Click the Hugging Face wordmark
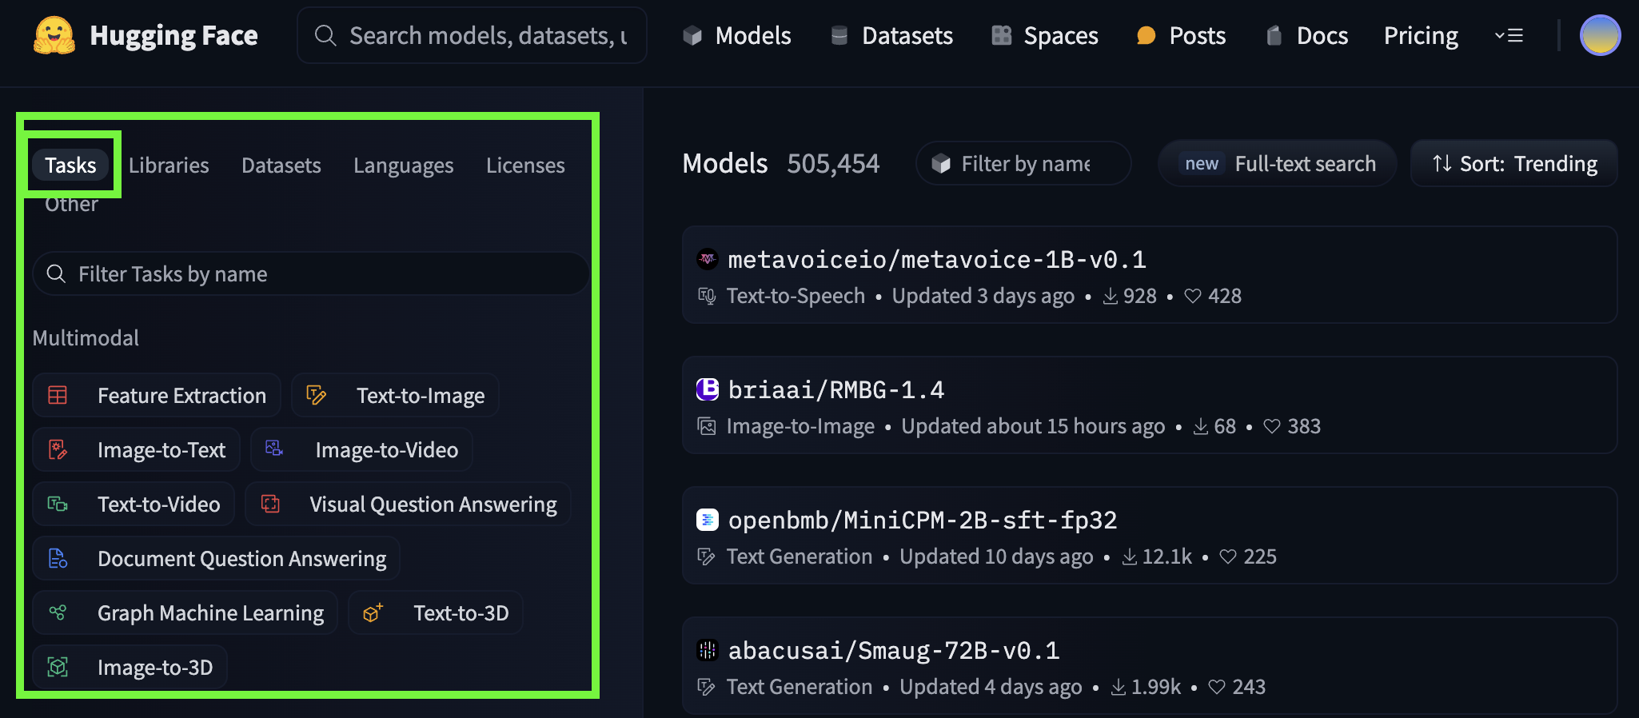 173,36
